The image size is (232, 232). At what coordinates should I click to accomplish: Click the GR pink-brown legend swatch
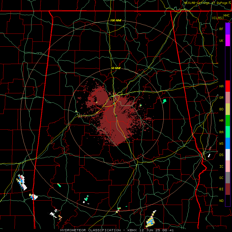click(228, 98)
